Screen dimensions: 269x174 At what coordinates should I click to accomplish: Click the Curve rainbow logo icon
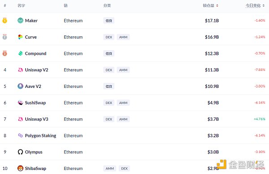[20, 37]
